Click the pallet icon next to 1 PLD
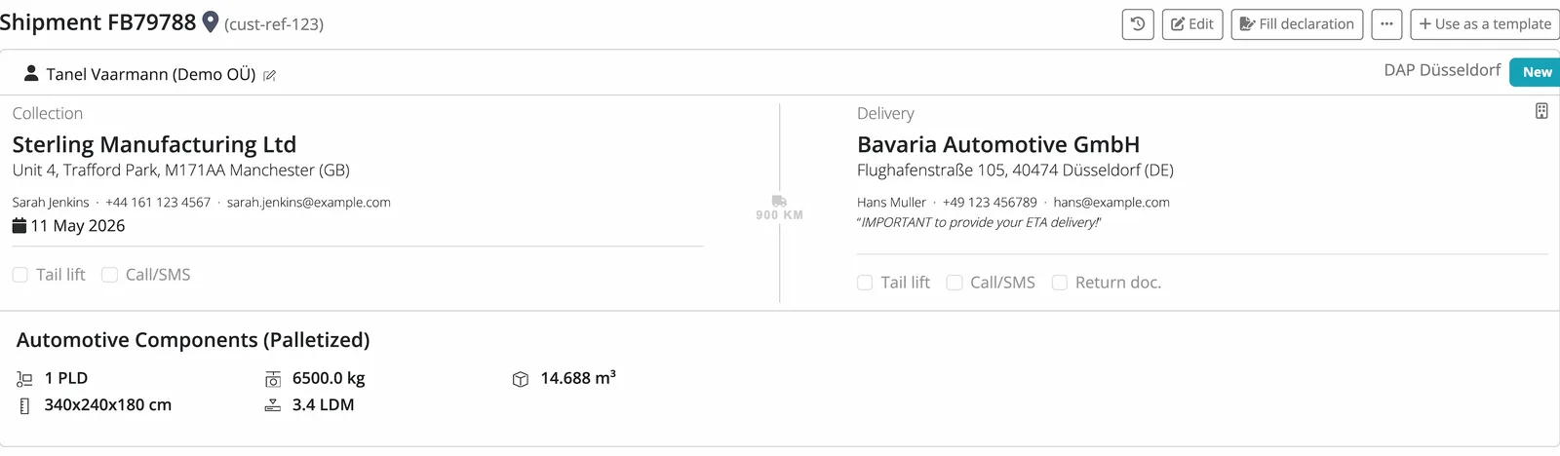Image resolution: width=1560 pixels, height=456 pixels. click(24, 379)
